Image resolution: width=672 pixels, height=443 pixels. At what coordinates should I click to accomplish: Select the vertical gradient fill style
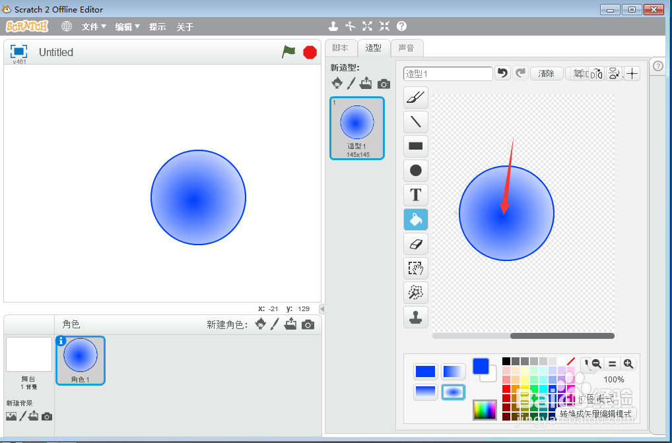click(x=426, y=392)
